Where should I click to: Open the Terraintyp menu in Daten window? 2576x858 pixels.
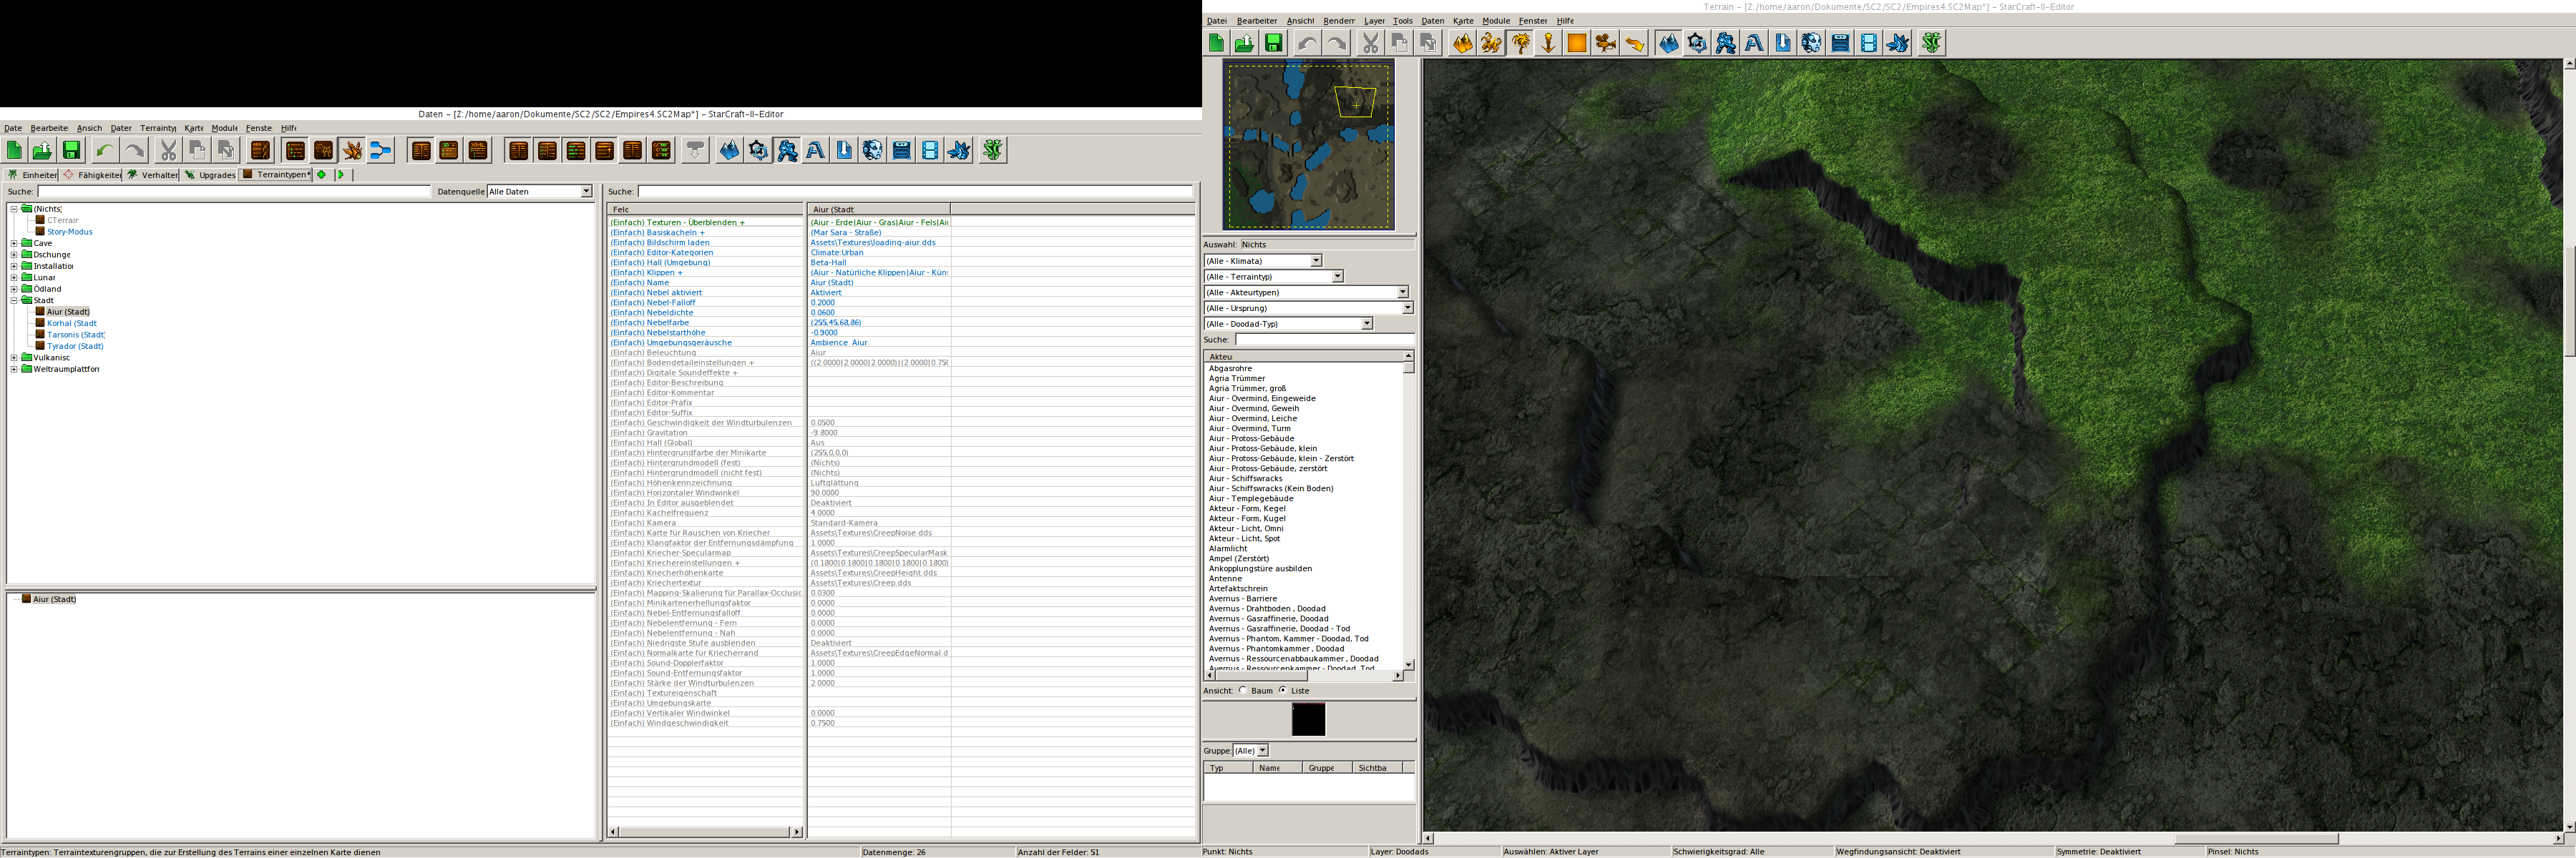click(x=158, y=128)
